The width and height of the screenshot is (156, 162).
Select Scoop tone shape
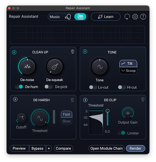(128, 71)
